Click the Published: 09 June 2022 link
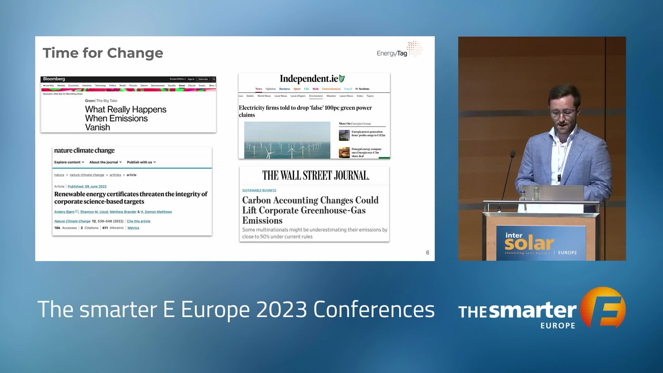The image size is (663, 373). coord(87,186)
